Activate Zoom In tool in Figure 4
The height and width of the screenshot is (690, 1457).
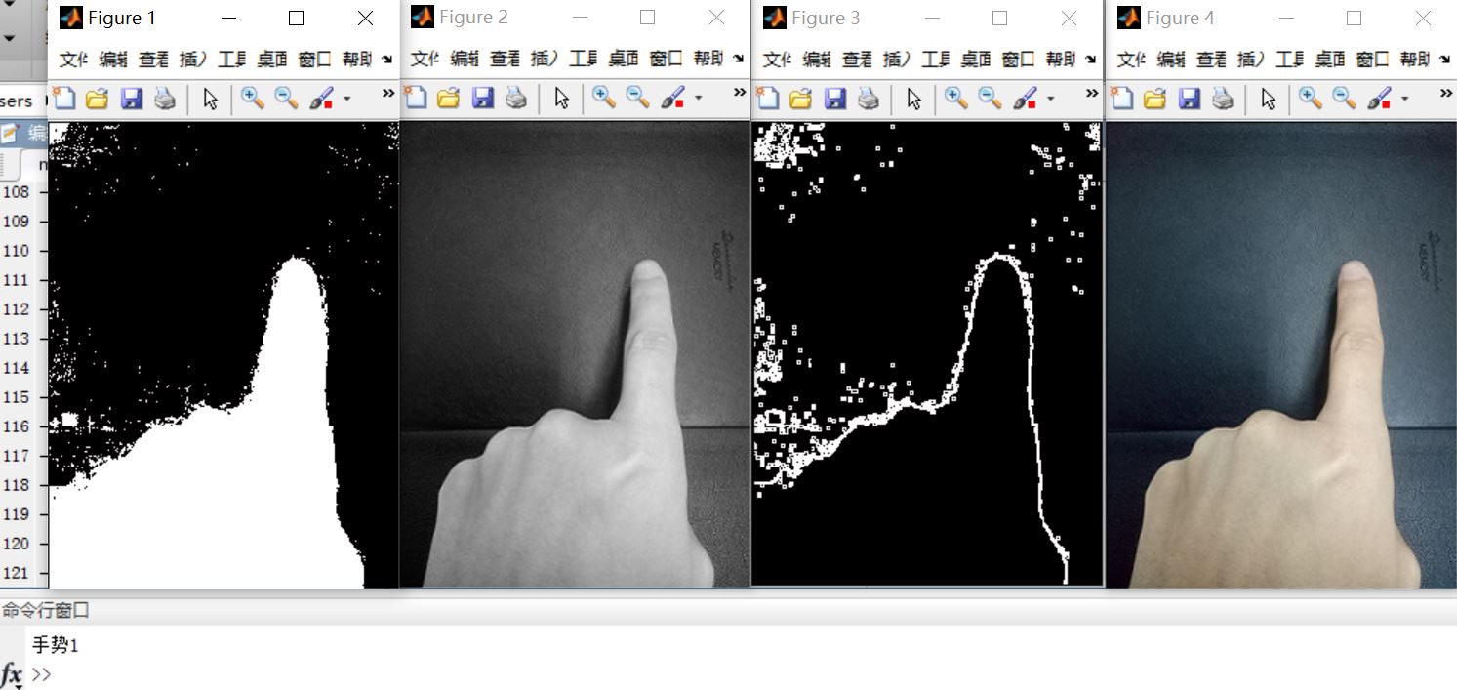1311,98
